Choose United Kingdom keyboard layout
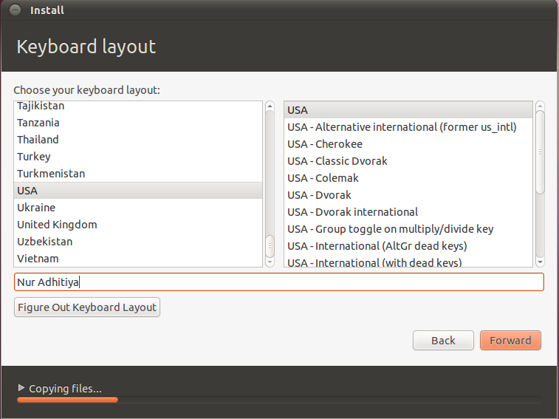 coord(138,225)
